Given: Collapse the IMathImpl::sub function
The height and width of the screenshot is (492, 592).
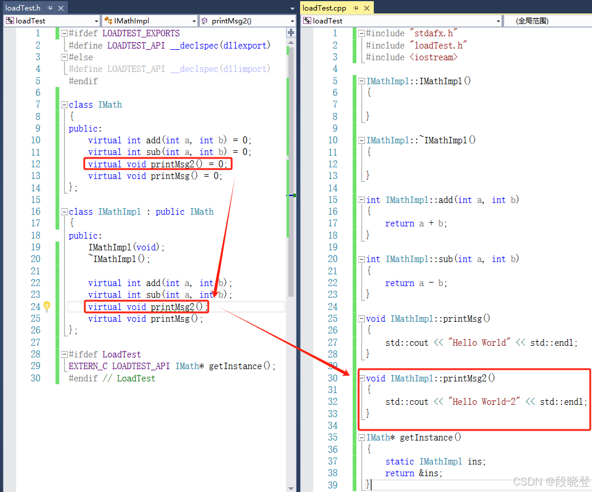Looking at the screenshot, I should [362, 259].
